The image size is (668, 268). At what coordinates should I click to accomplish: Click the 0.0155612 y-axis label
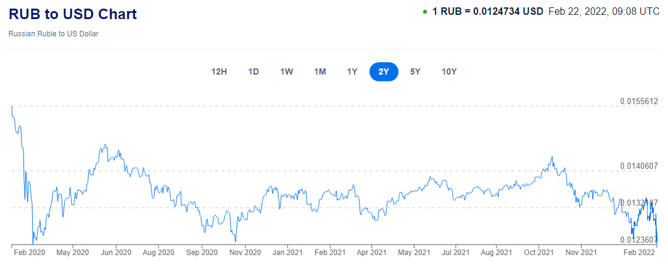click(x=639, y=101)
